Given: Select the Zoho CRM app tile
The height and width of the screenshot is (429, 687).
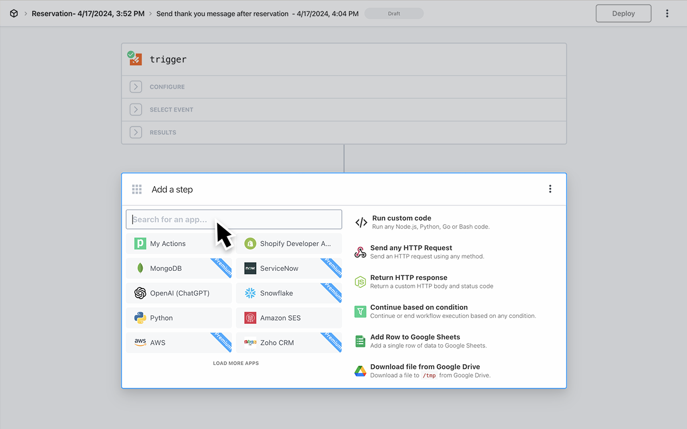Looking at the screenshot, I should coord(289,343).
